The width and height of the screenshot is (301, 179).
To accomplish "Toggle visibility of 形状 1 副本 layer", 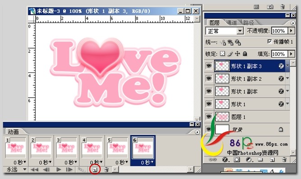I will tap(208, 91).
